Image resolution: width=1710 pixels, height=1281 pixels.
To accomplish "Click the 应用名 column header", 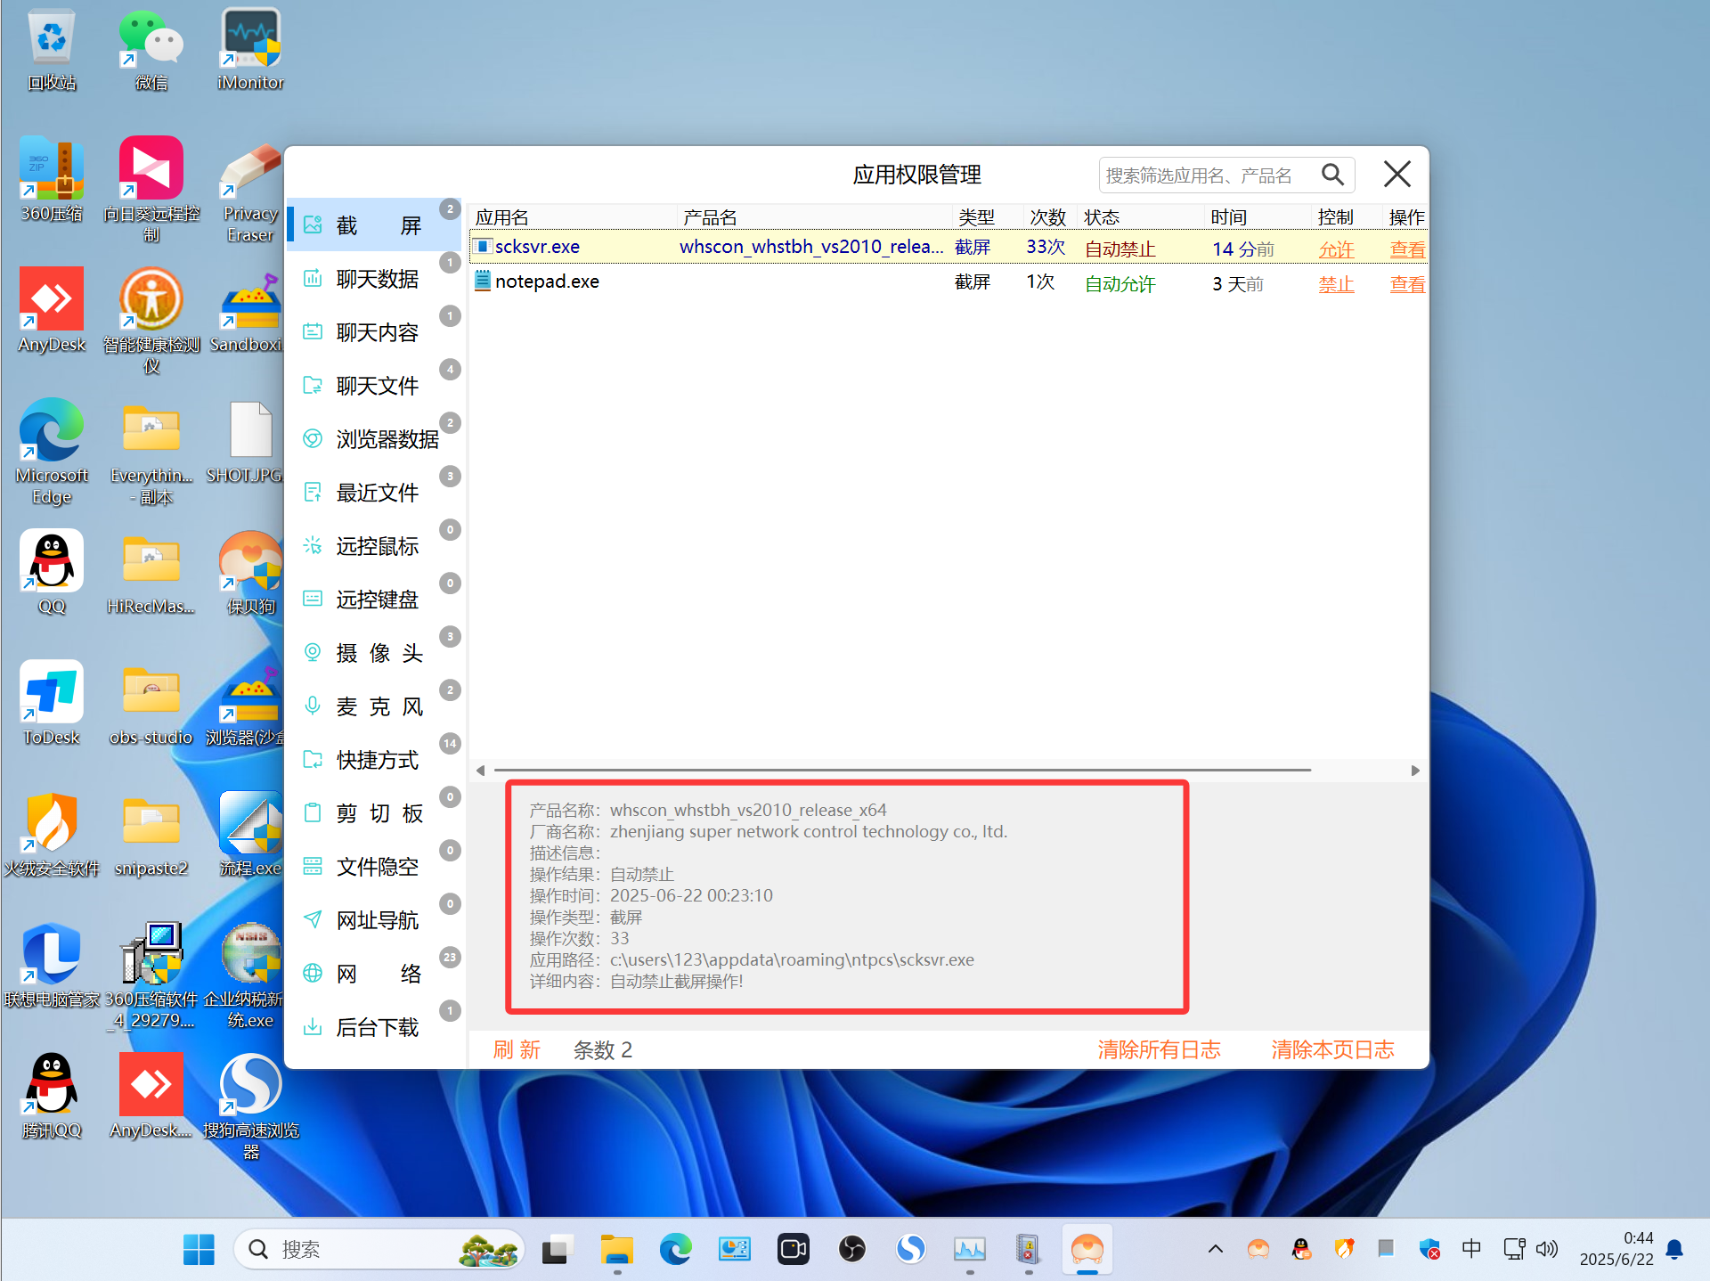I will [574, 217].
